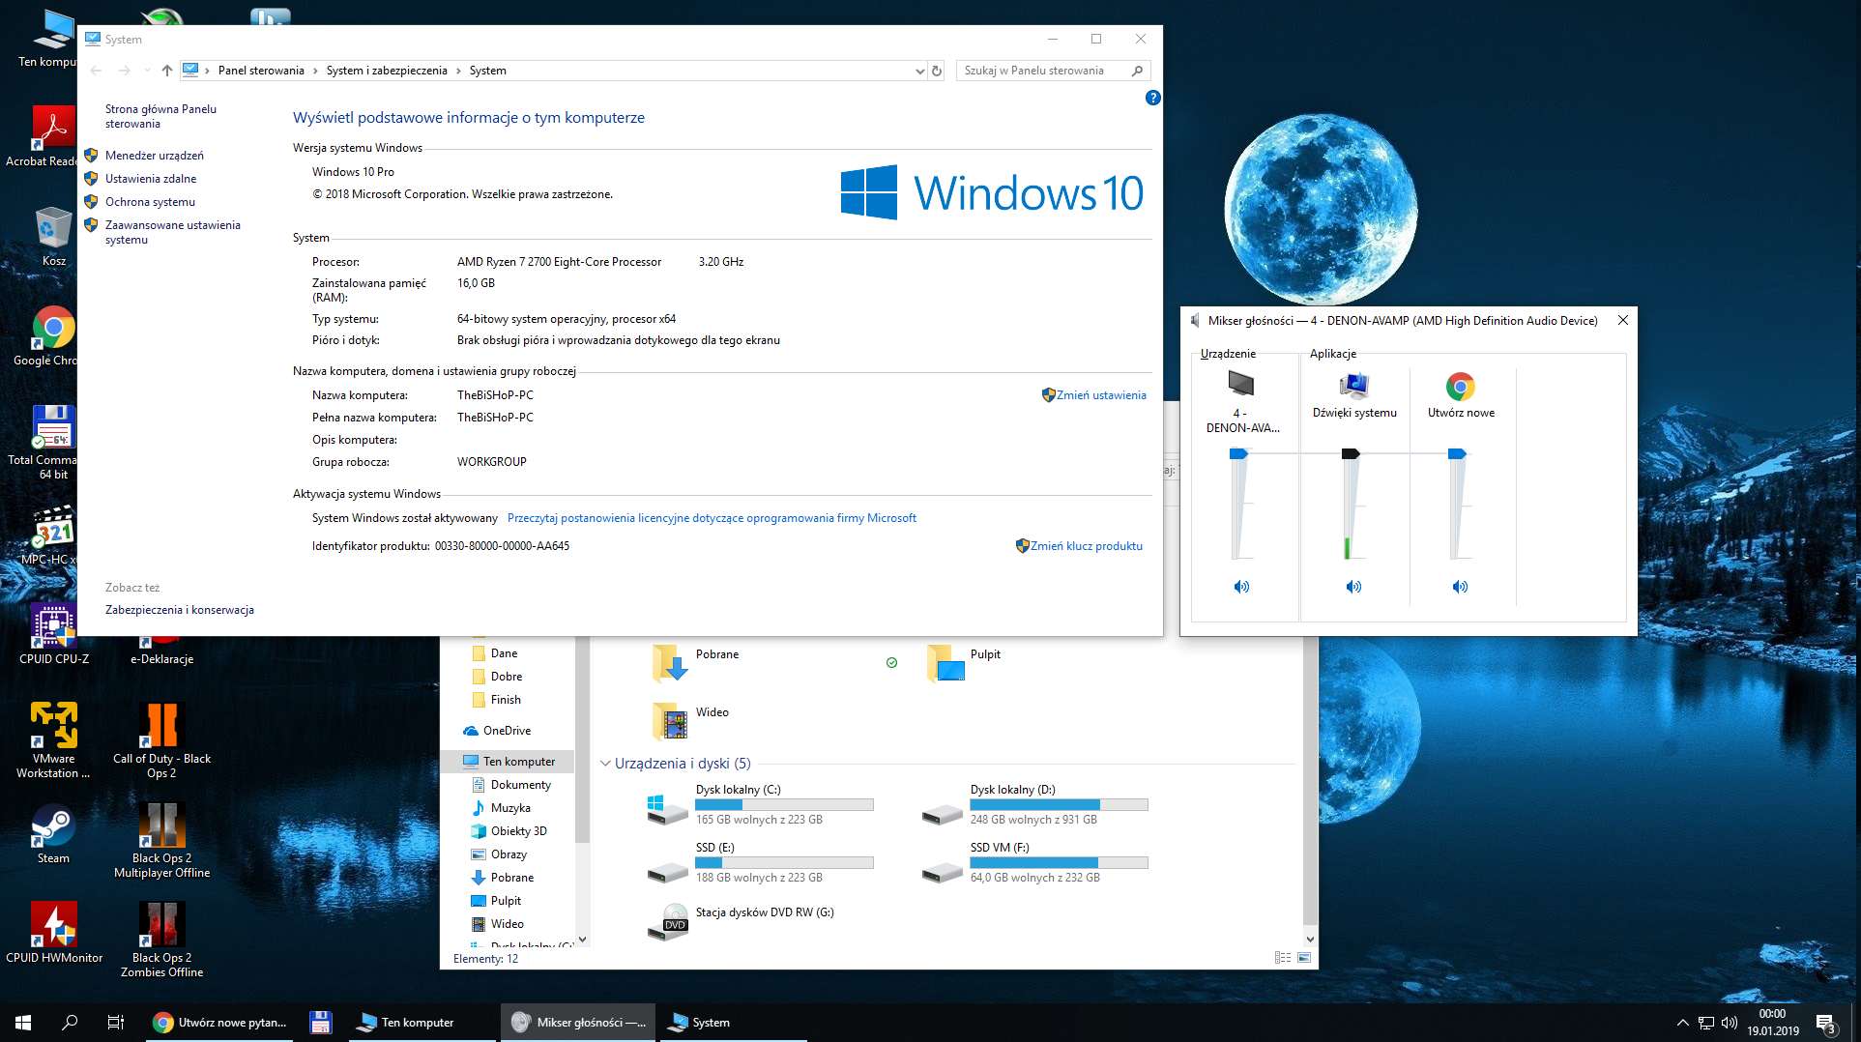The width and height of the screenshot is (1861, 1042).
Task: Go up one level in Control Panel
Action: point(167,71)
